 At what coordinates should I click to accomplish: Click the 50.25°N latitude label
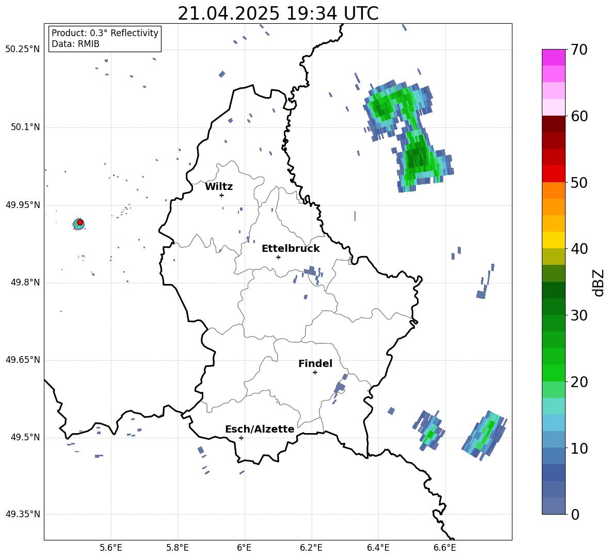[23, 50]
